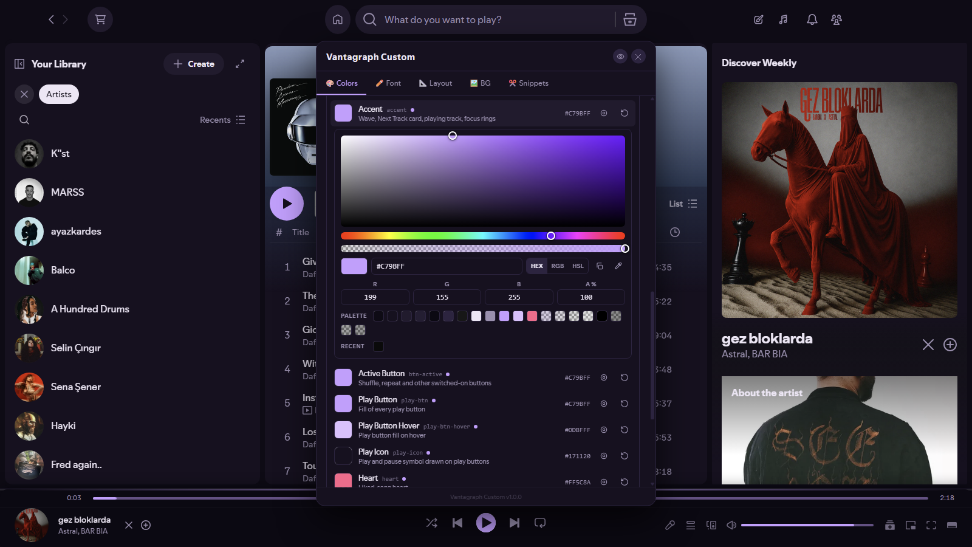Image resolution: width=972 pixels, height=547 pixels.
Task: Click the hex value input field
Action: [447, 266]
